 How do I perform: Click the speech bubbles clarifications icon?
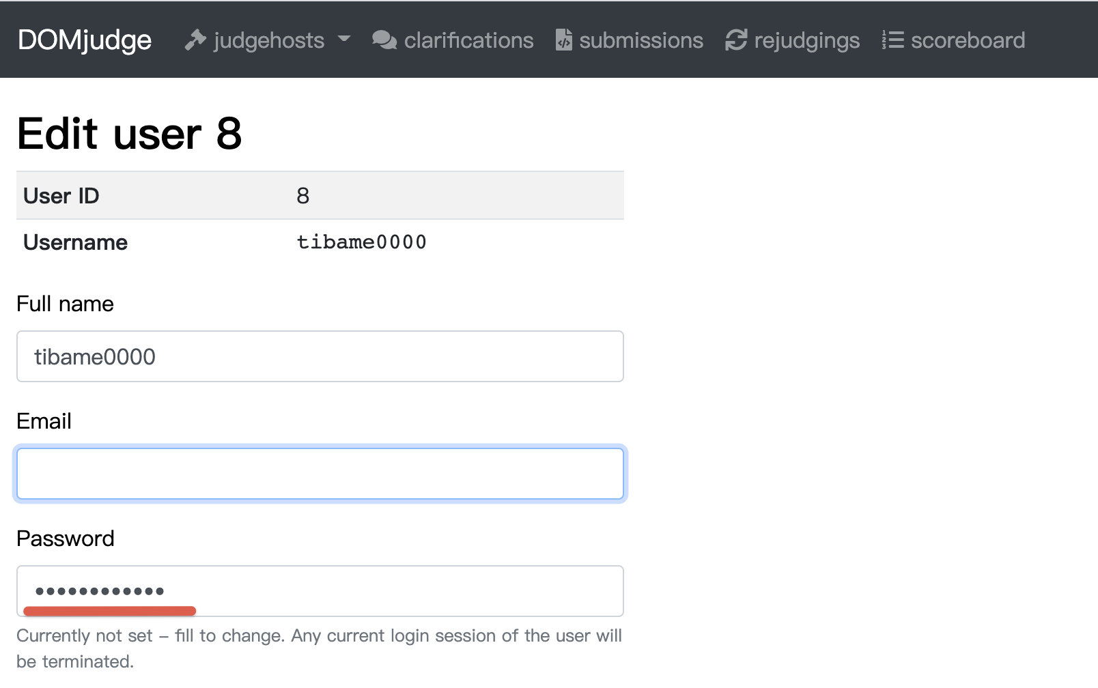(x=384, y=40)
